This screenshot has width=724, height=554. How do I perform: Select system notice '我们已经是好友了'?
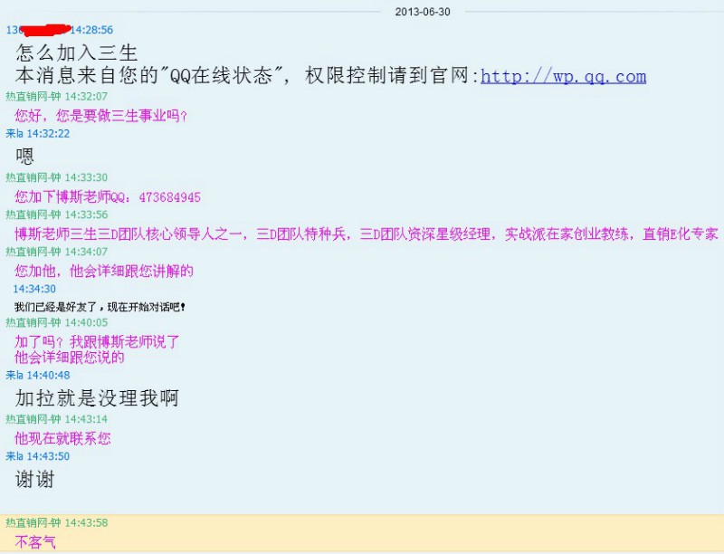click(100, 307)
